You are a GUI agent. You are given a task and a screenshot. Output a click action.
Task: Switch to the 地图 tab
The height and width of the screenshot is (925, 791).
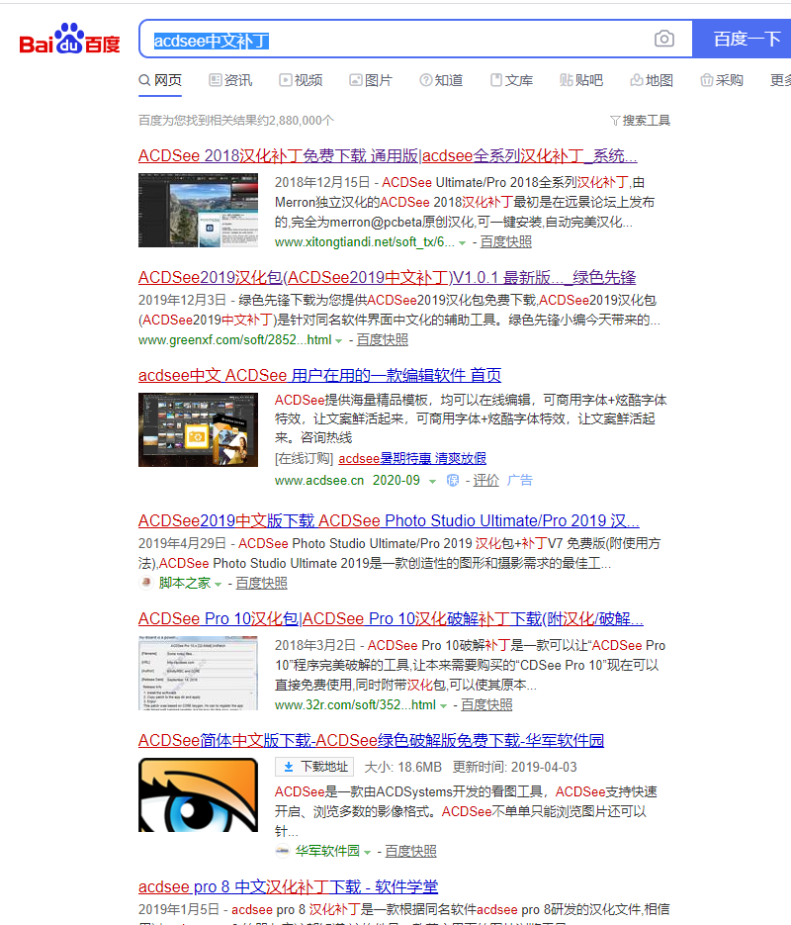click(x=652, y=80)
